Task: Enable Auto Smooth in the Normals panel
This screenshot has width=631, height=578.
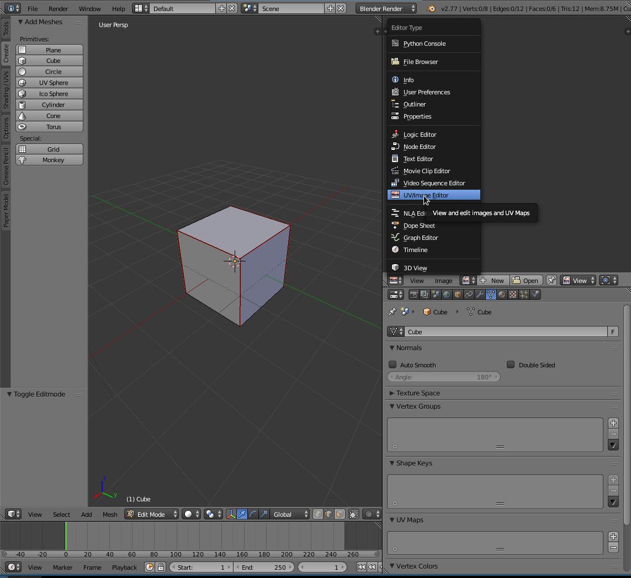Action: tap(393, 365)
